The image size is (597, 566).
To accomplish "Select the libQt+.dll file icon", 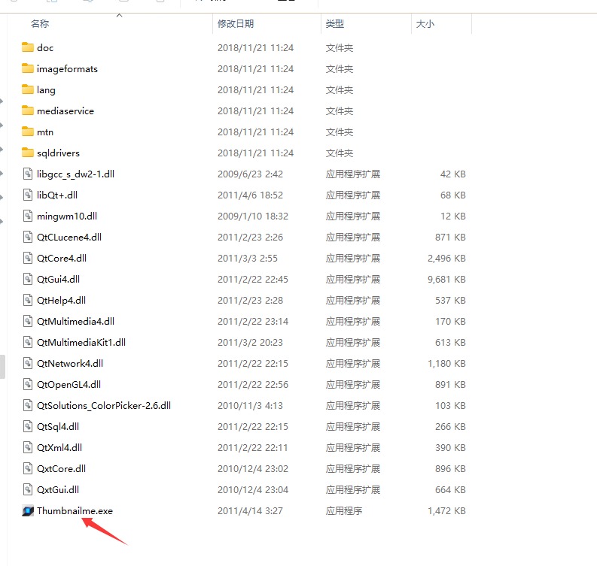I will click(28, 195).
